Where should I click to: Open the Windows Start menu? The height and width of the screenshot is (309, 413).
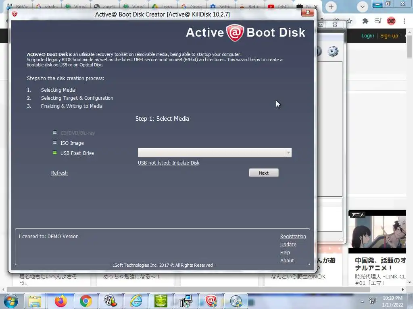pos(10,301)
